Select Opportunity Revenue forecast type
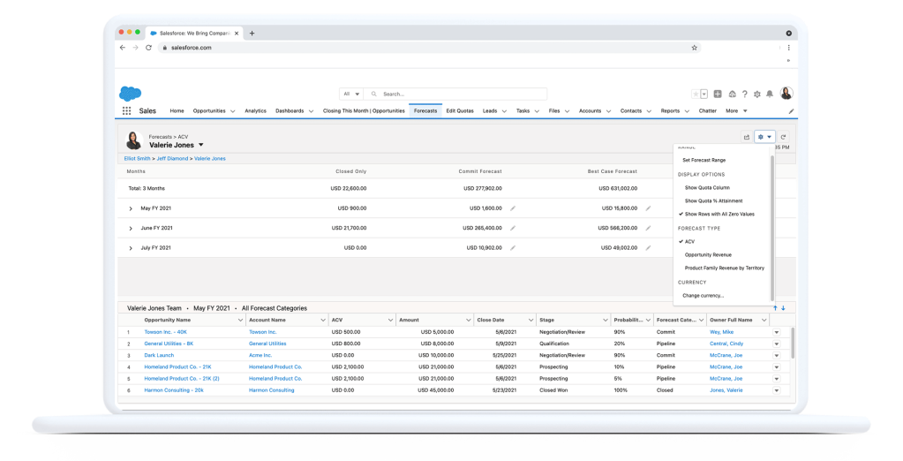Screen dimensions: 903x461 (x=708, y=254)
